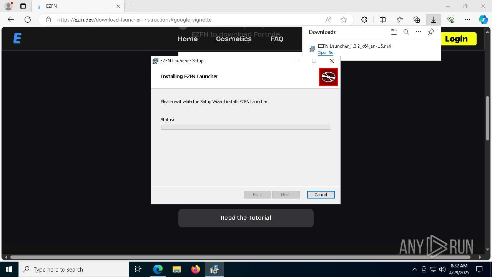The image size is (492, 277).
Task: View site information lock icon
Action: 48,20
